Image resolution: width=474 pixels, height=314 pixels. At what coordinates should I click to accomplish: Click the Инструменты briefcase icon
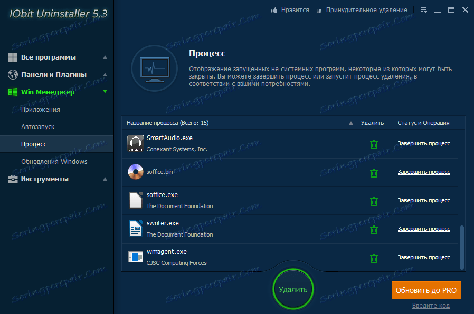click(13, 179)
